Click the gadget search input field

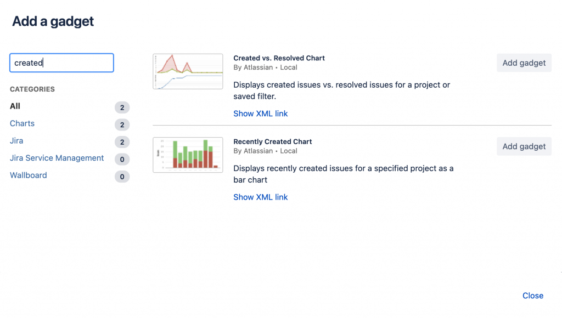click(x=61, y=63)
